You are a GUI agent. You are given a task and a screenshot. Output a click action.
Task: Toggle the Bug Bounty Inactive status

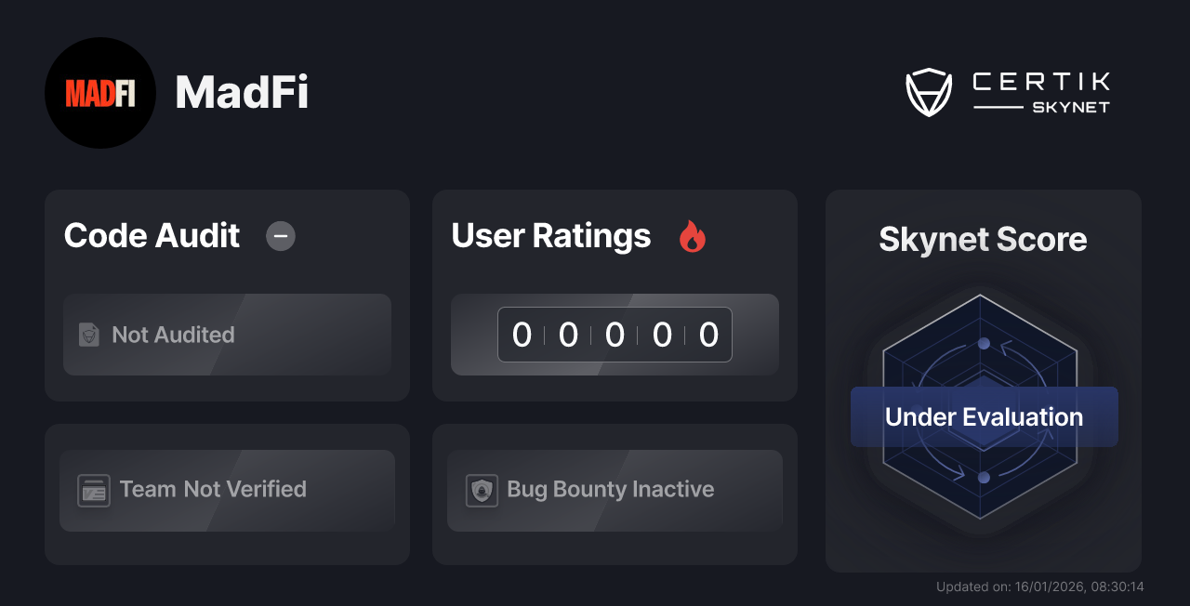click(x=614, y=490)
